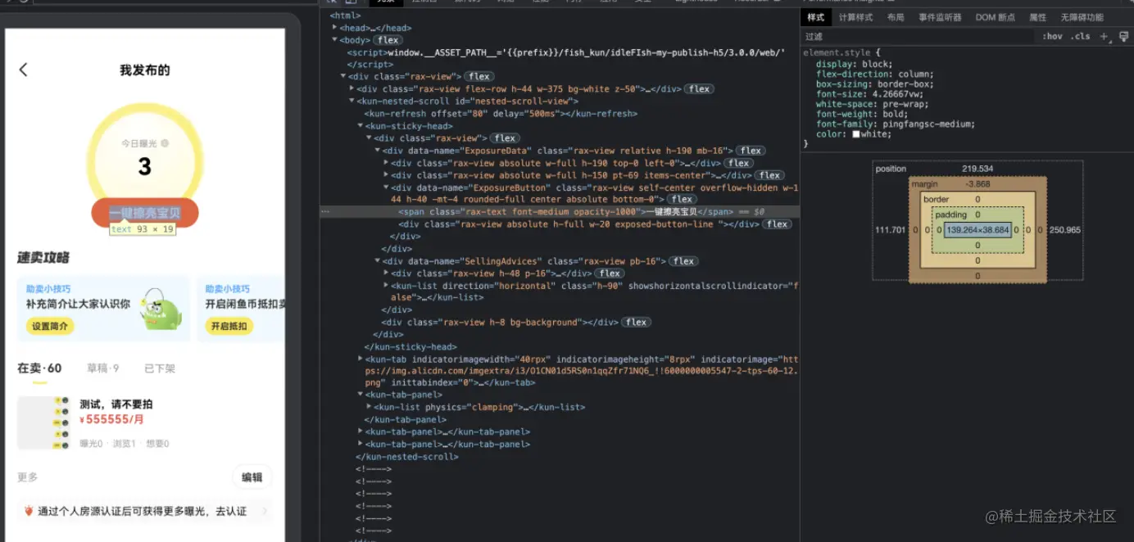Click position value 219.534 in box model
This screenshot has height=542, width=1134.
[978, 169]
